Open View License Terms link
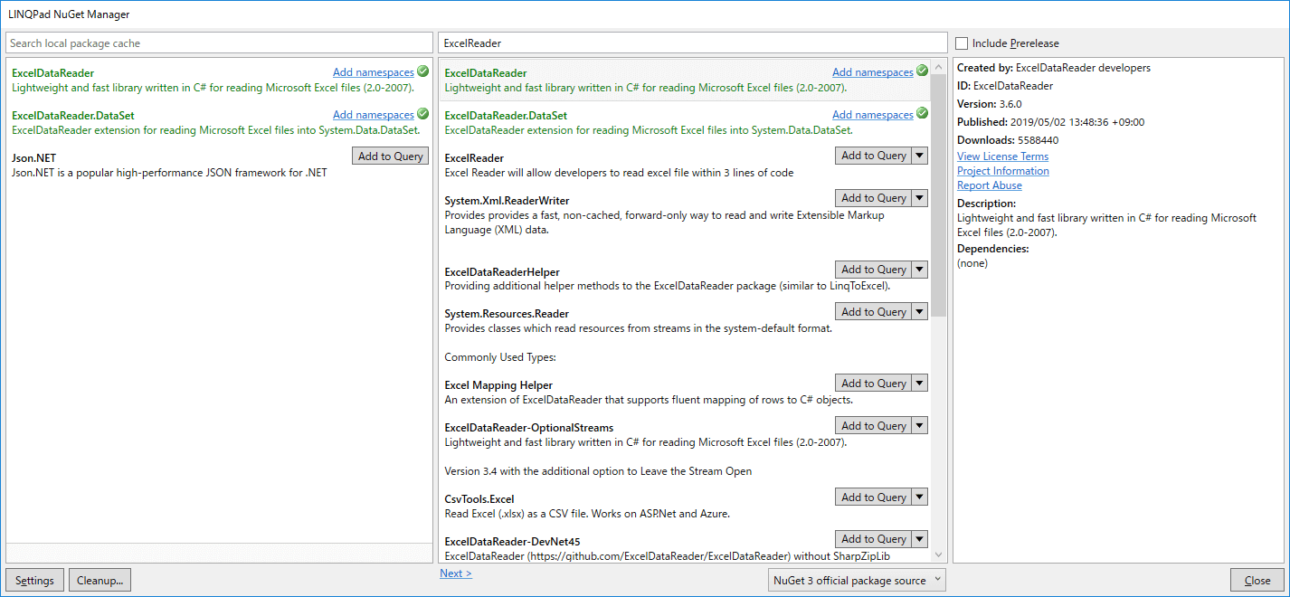 pos(1002,156)
